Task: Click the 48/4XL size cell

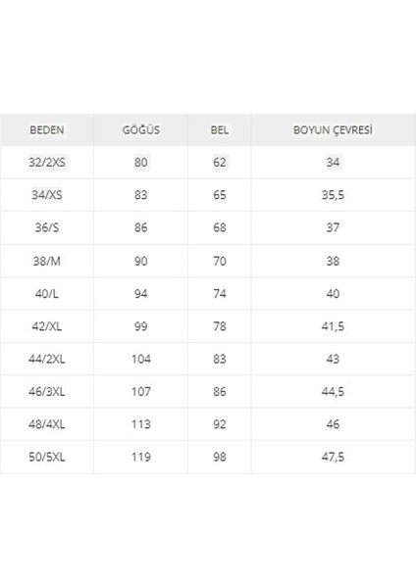Action: click(47, 424)
